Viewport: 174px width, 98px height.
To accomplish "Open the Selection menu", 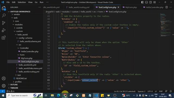I will [22, 2].
